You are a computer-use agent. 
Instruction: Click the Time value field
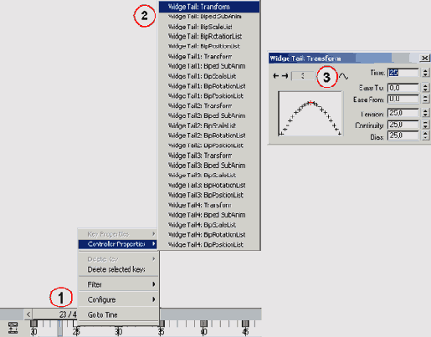[403, 73]
